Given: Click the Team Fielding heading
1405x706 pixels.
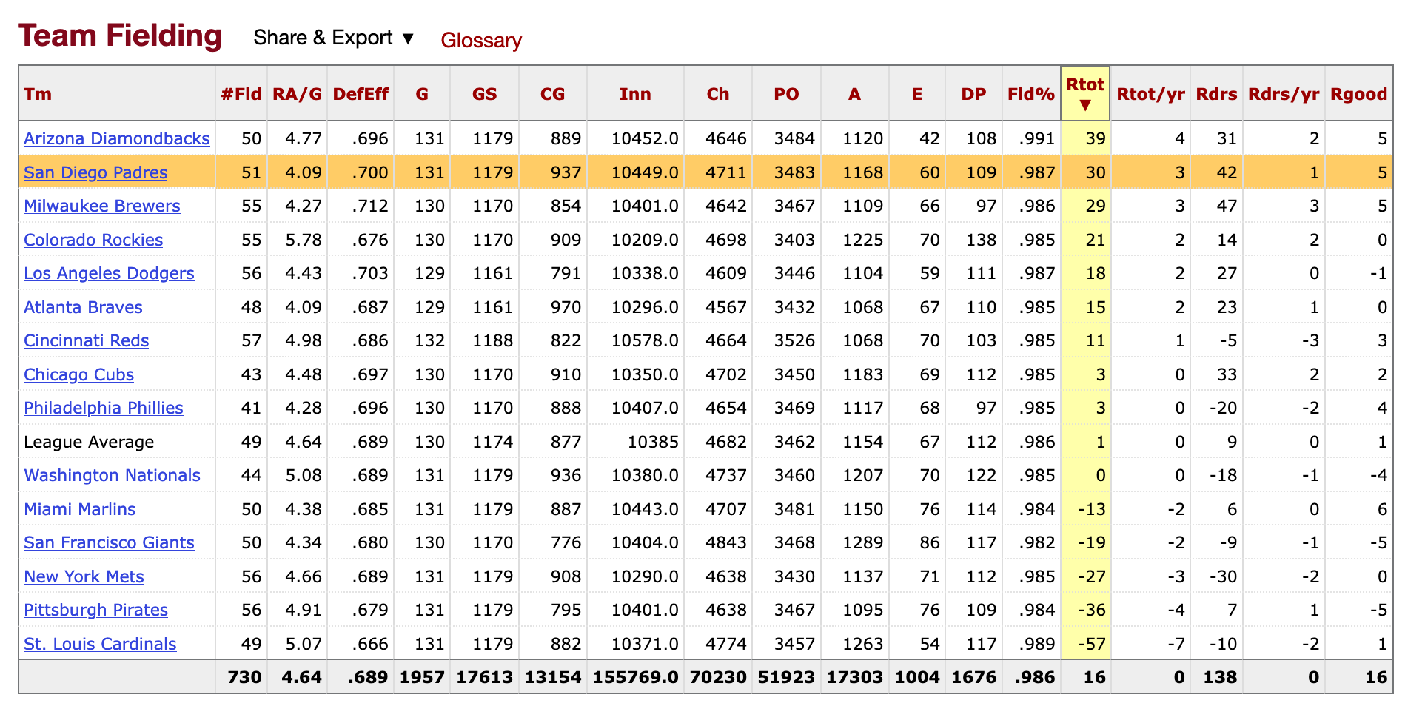Looking at the screenshot, I should [x=120, y=36].
